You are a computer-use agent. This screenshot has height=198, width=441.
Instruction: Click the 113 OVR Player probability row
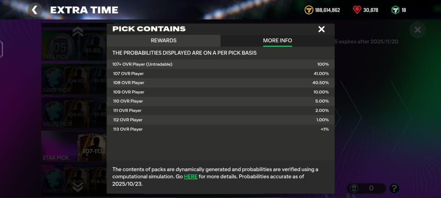tap(220, 129)
